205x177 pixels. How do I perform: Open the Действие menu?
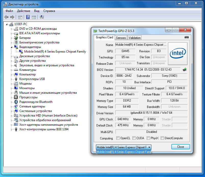(x=23, y=11)
